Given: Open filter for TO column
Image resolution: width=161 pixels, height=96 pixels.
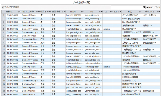Looking at the screenshot, I should click(100, 12).
